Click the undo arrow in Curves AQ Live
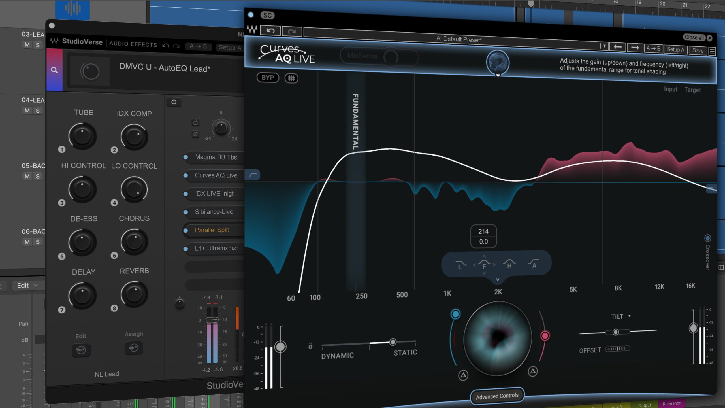Image resolution: width=725 pixels, height=408 pixels. click(270, 31)
